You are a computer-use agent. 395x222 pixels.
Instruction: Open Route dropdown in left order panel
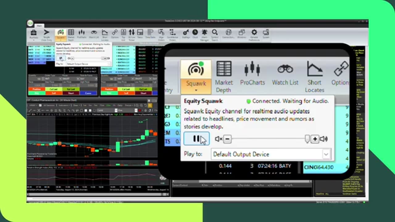click(71, 79)
